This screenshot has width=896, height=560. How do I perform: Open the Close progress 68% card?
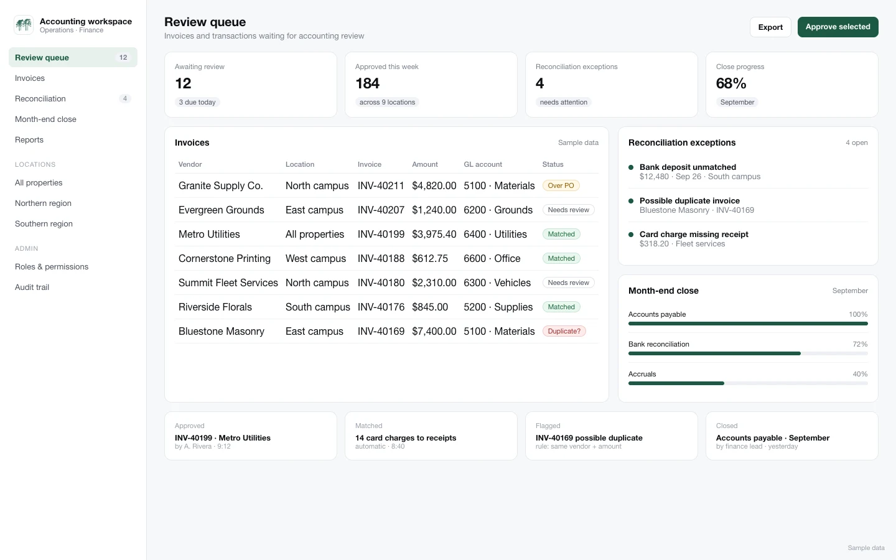coord(792,85)
